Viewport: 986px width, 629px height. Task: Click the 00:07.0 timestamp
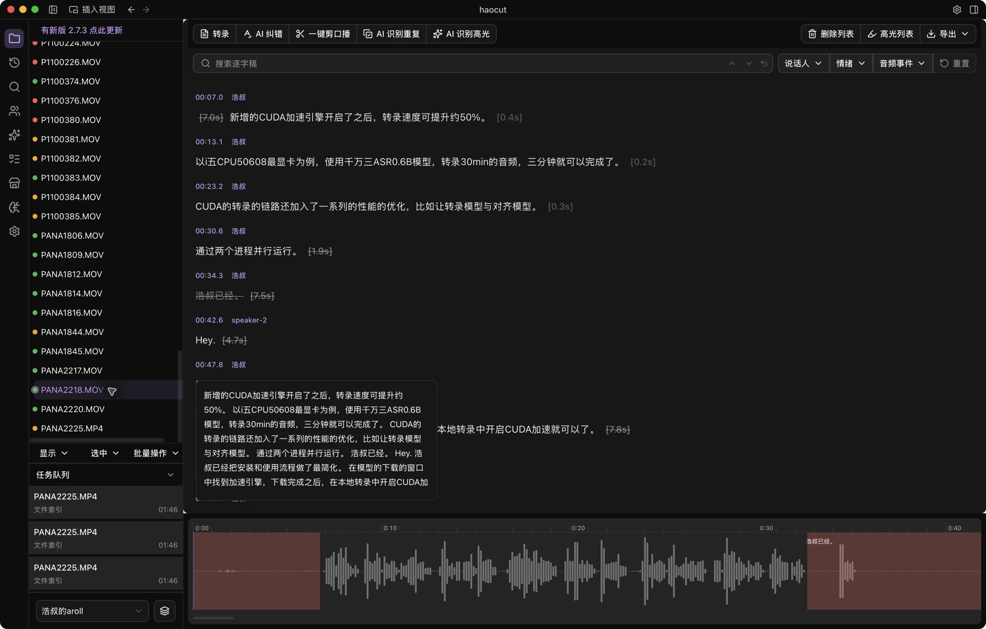pyautogui.click(x=209, y=97)
